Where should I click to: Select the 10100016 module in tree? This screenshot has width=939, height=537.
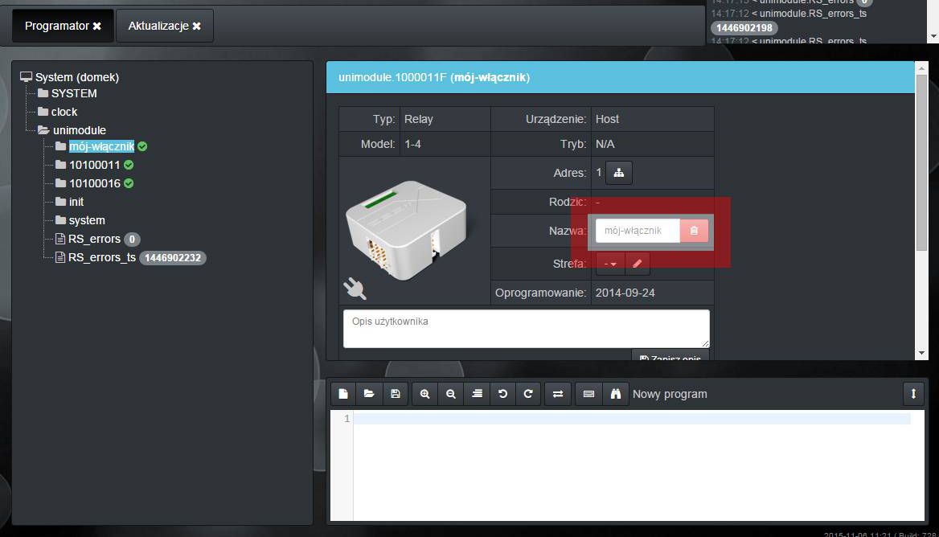click(94, 183)
